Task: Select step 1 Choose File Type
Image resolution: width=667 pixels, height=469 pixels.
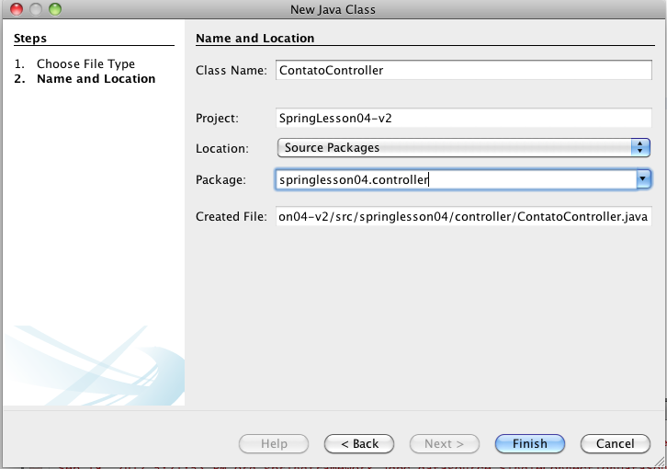Action: [x=86, y=63]
